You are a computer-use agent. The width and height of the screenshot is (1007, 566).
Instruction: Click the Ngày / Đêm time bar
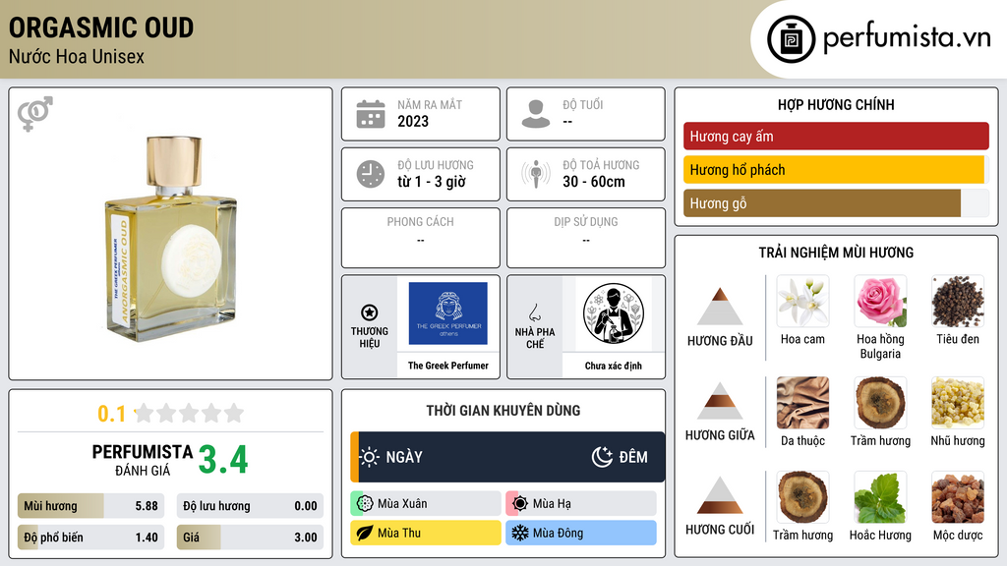click(x=507, y=457)
